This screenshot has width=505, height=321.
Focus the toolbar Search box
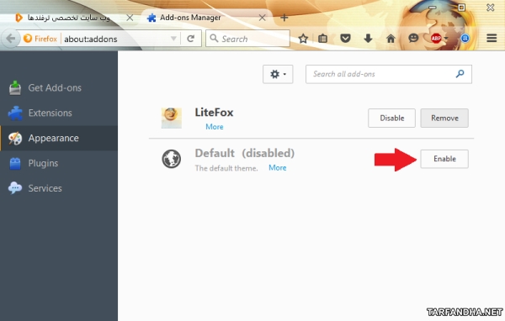(x=247, y=39)
